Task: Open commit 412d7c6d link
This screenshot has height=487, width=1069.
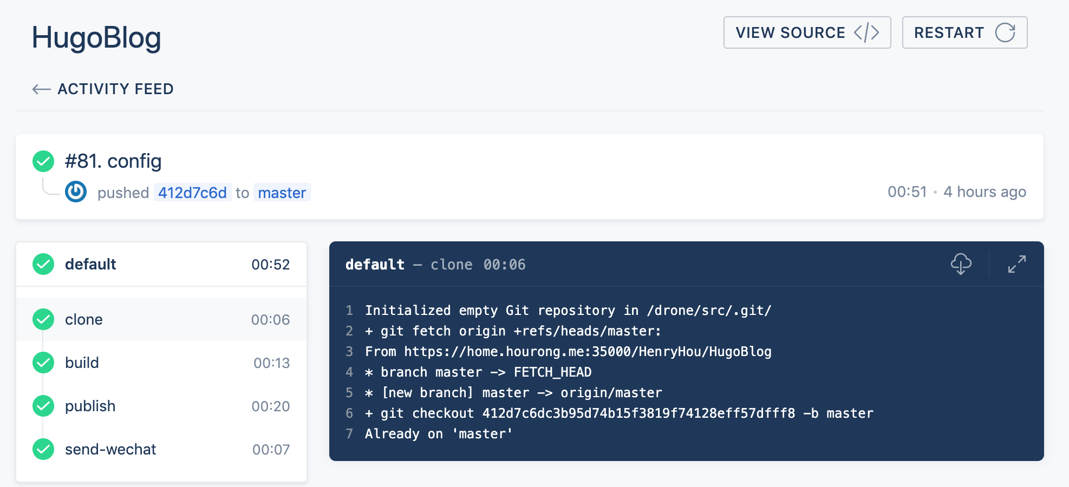Action: click(192, 193)
